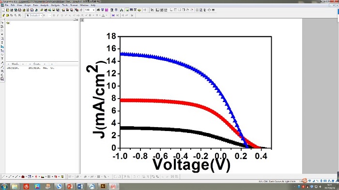Close the Project Explorer panel

click(77, 20)
